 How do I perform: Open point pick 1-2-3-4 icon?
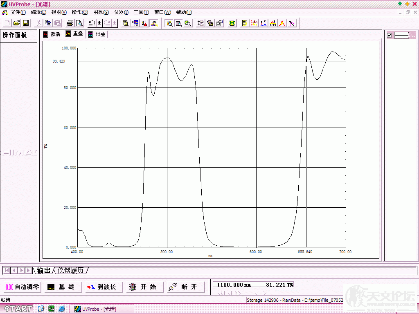tap(273, 23)
